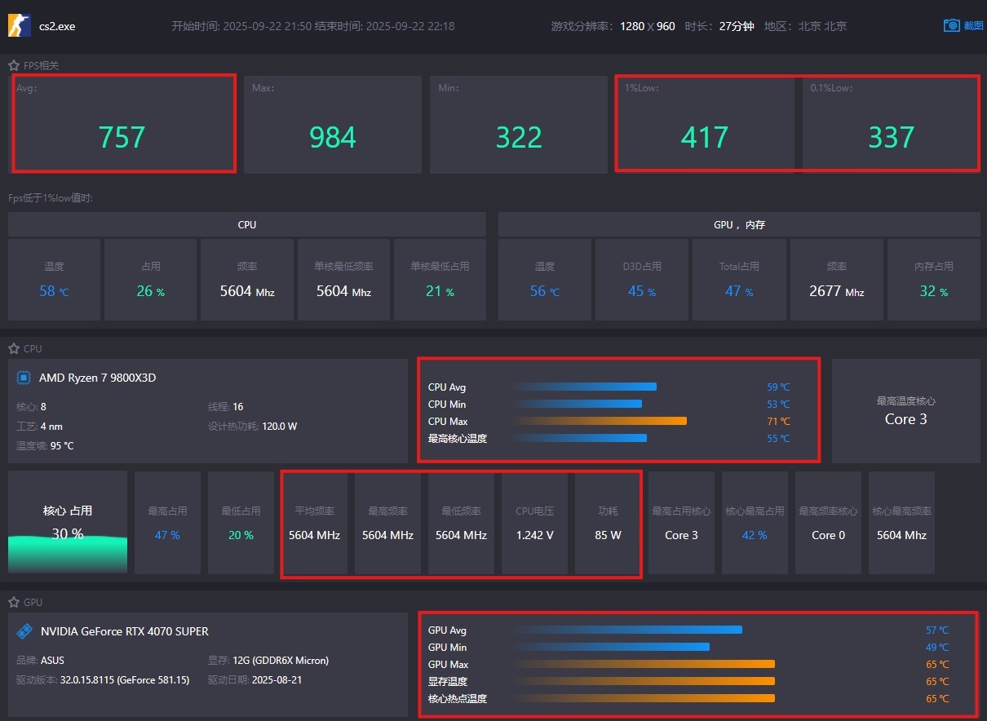Click the 最高温度核心 Core 3 tile

(906, 411)
